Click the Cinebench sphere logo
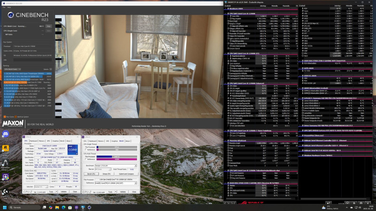376x211 pixels. [x=10, y=15]
